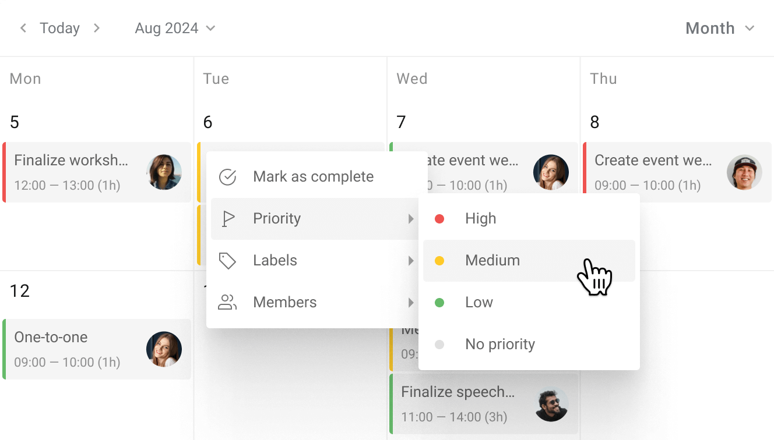
Task: Click the red dot next to High priority
Action: click(439, 218)
